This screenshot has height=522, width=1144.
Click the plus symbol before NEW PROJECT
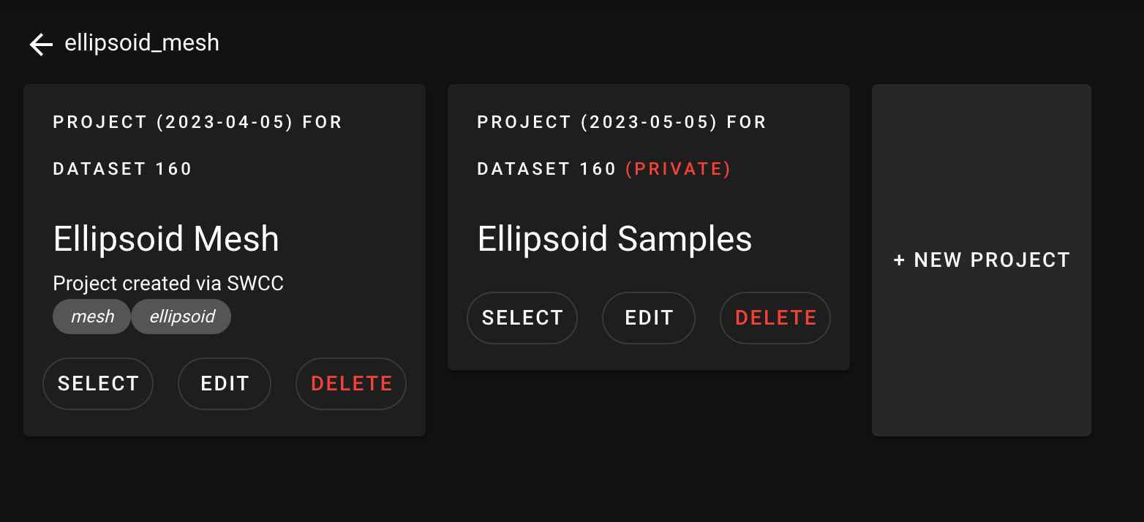point(900,260)
